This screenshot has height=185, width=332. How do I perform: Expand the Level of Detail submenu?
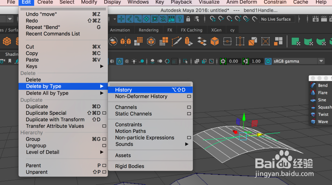(x=63, y=152)
